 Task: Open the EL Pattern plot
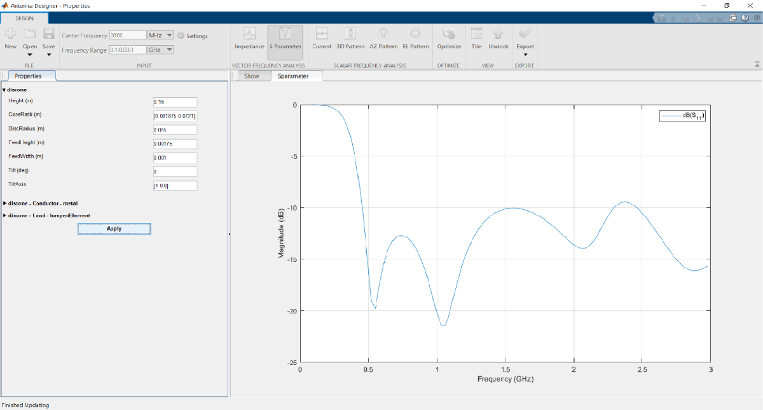coord(416,38)
